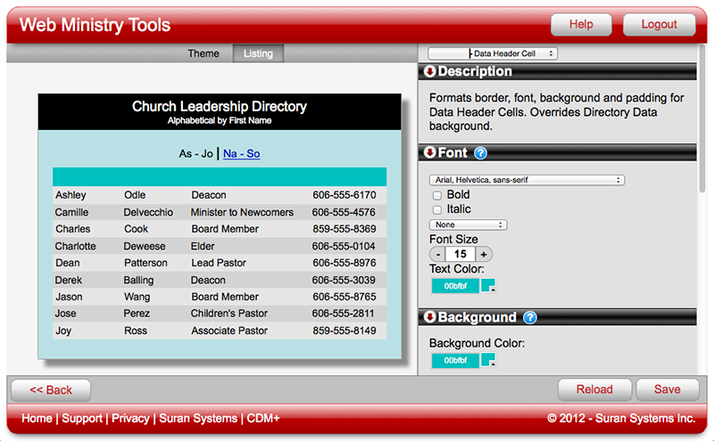Decrease font size with minus button
The width and height of the screenshot is (714, 441).
click(x=437, y=254)
